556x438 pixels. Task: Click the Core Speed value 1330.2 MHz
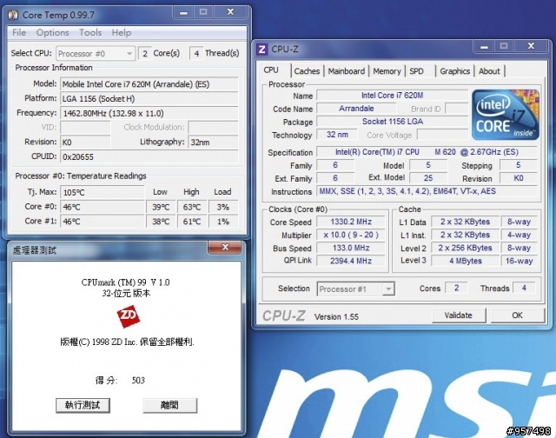[351, 222]
